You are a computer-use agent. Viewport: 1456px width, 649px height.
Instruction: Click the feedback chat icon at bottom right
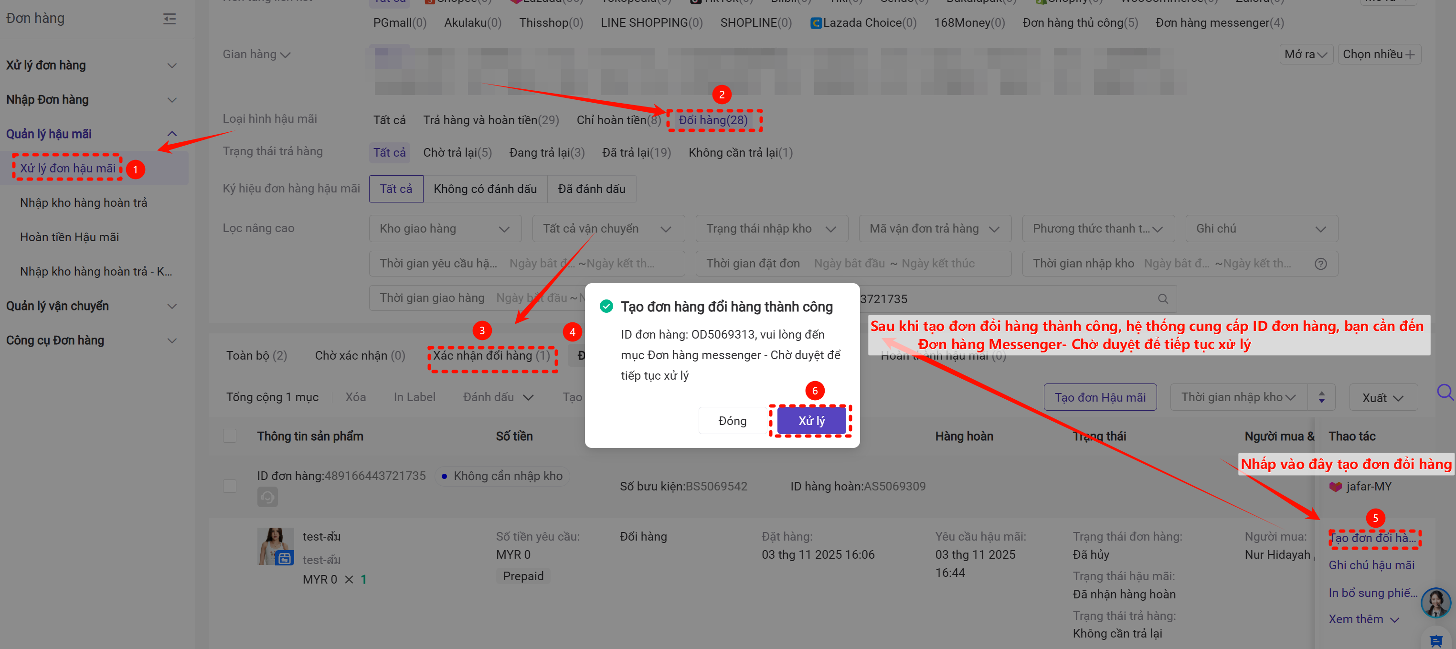click(1435, 640)
